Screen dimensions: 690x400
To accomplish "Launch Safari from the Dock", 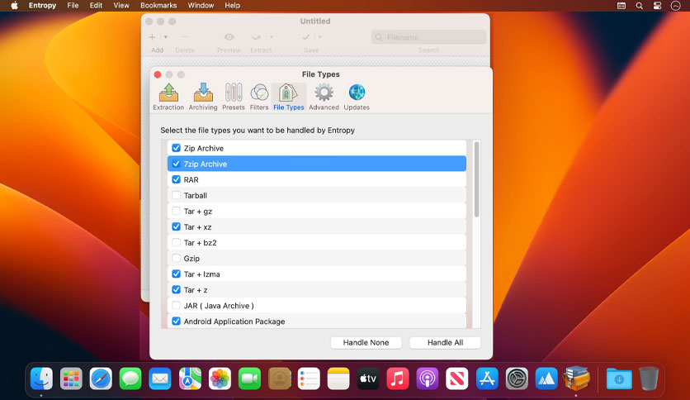I will tap(101, 379).
